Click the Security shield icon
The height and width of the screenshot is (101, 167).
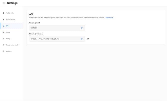3,51
